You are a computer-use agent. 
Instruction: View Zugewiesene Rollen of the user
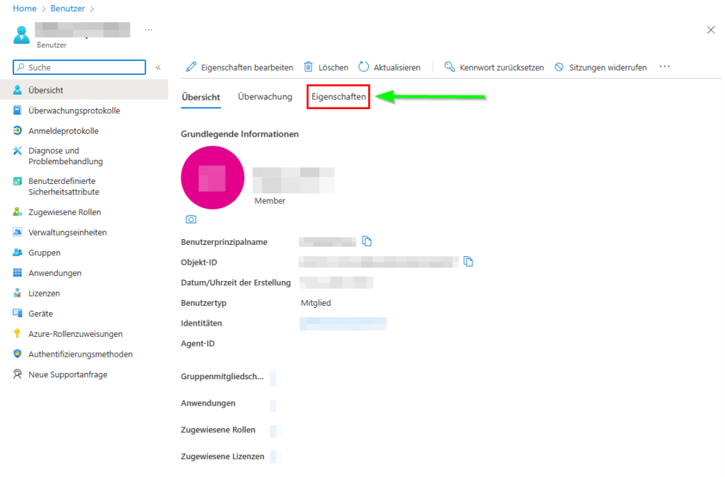tap(65, 212)
